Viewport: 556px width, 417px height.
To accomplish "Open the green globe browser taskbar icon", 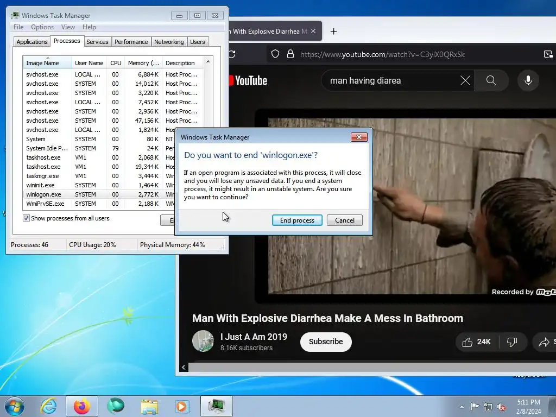I will [x=116, y=406].
